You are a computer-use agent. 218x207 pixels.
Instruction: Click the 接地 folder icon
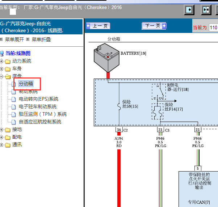(x=8, y=130)
